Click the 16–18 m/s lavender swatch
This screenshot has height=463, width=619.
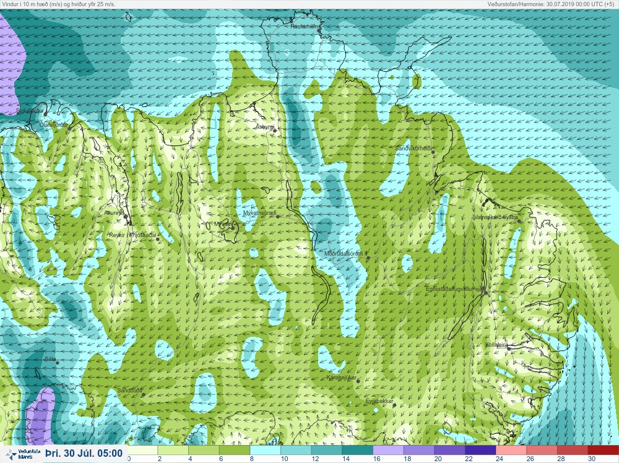389,450
